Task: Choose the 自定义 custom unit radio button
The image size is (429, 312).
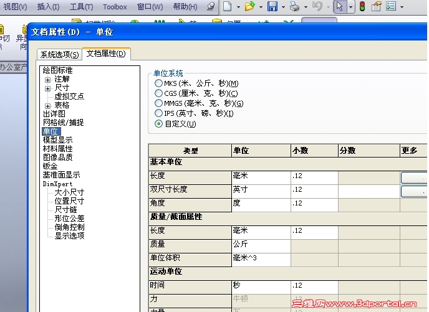Action: pos(158,124)
